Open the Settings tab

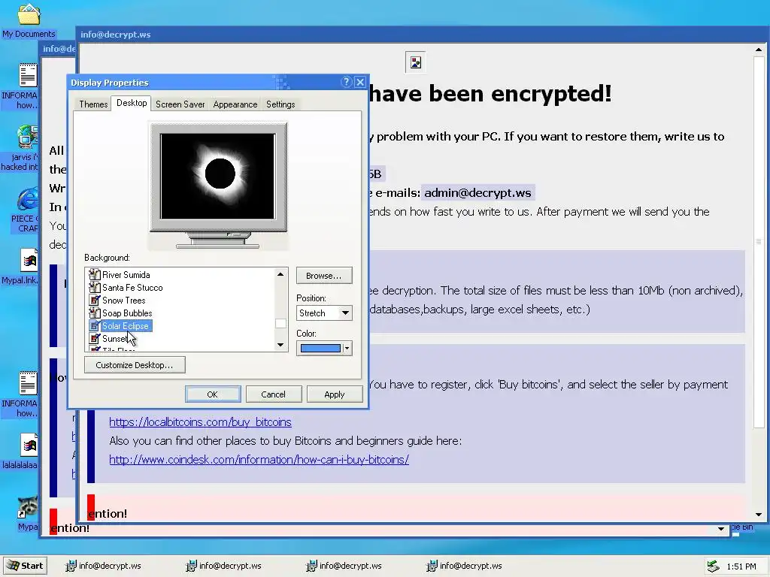[280, 104]
